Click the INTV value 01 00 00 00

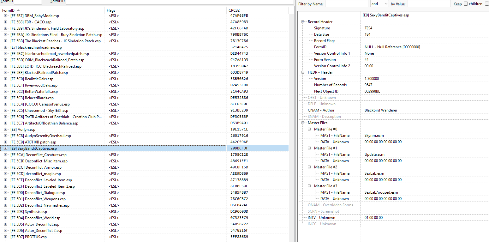[x=373, y=218]
